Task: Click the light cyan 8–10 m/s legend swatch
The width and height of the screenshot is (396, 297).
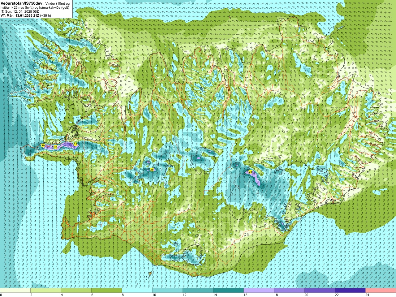Action: click(x=137, y=291)
